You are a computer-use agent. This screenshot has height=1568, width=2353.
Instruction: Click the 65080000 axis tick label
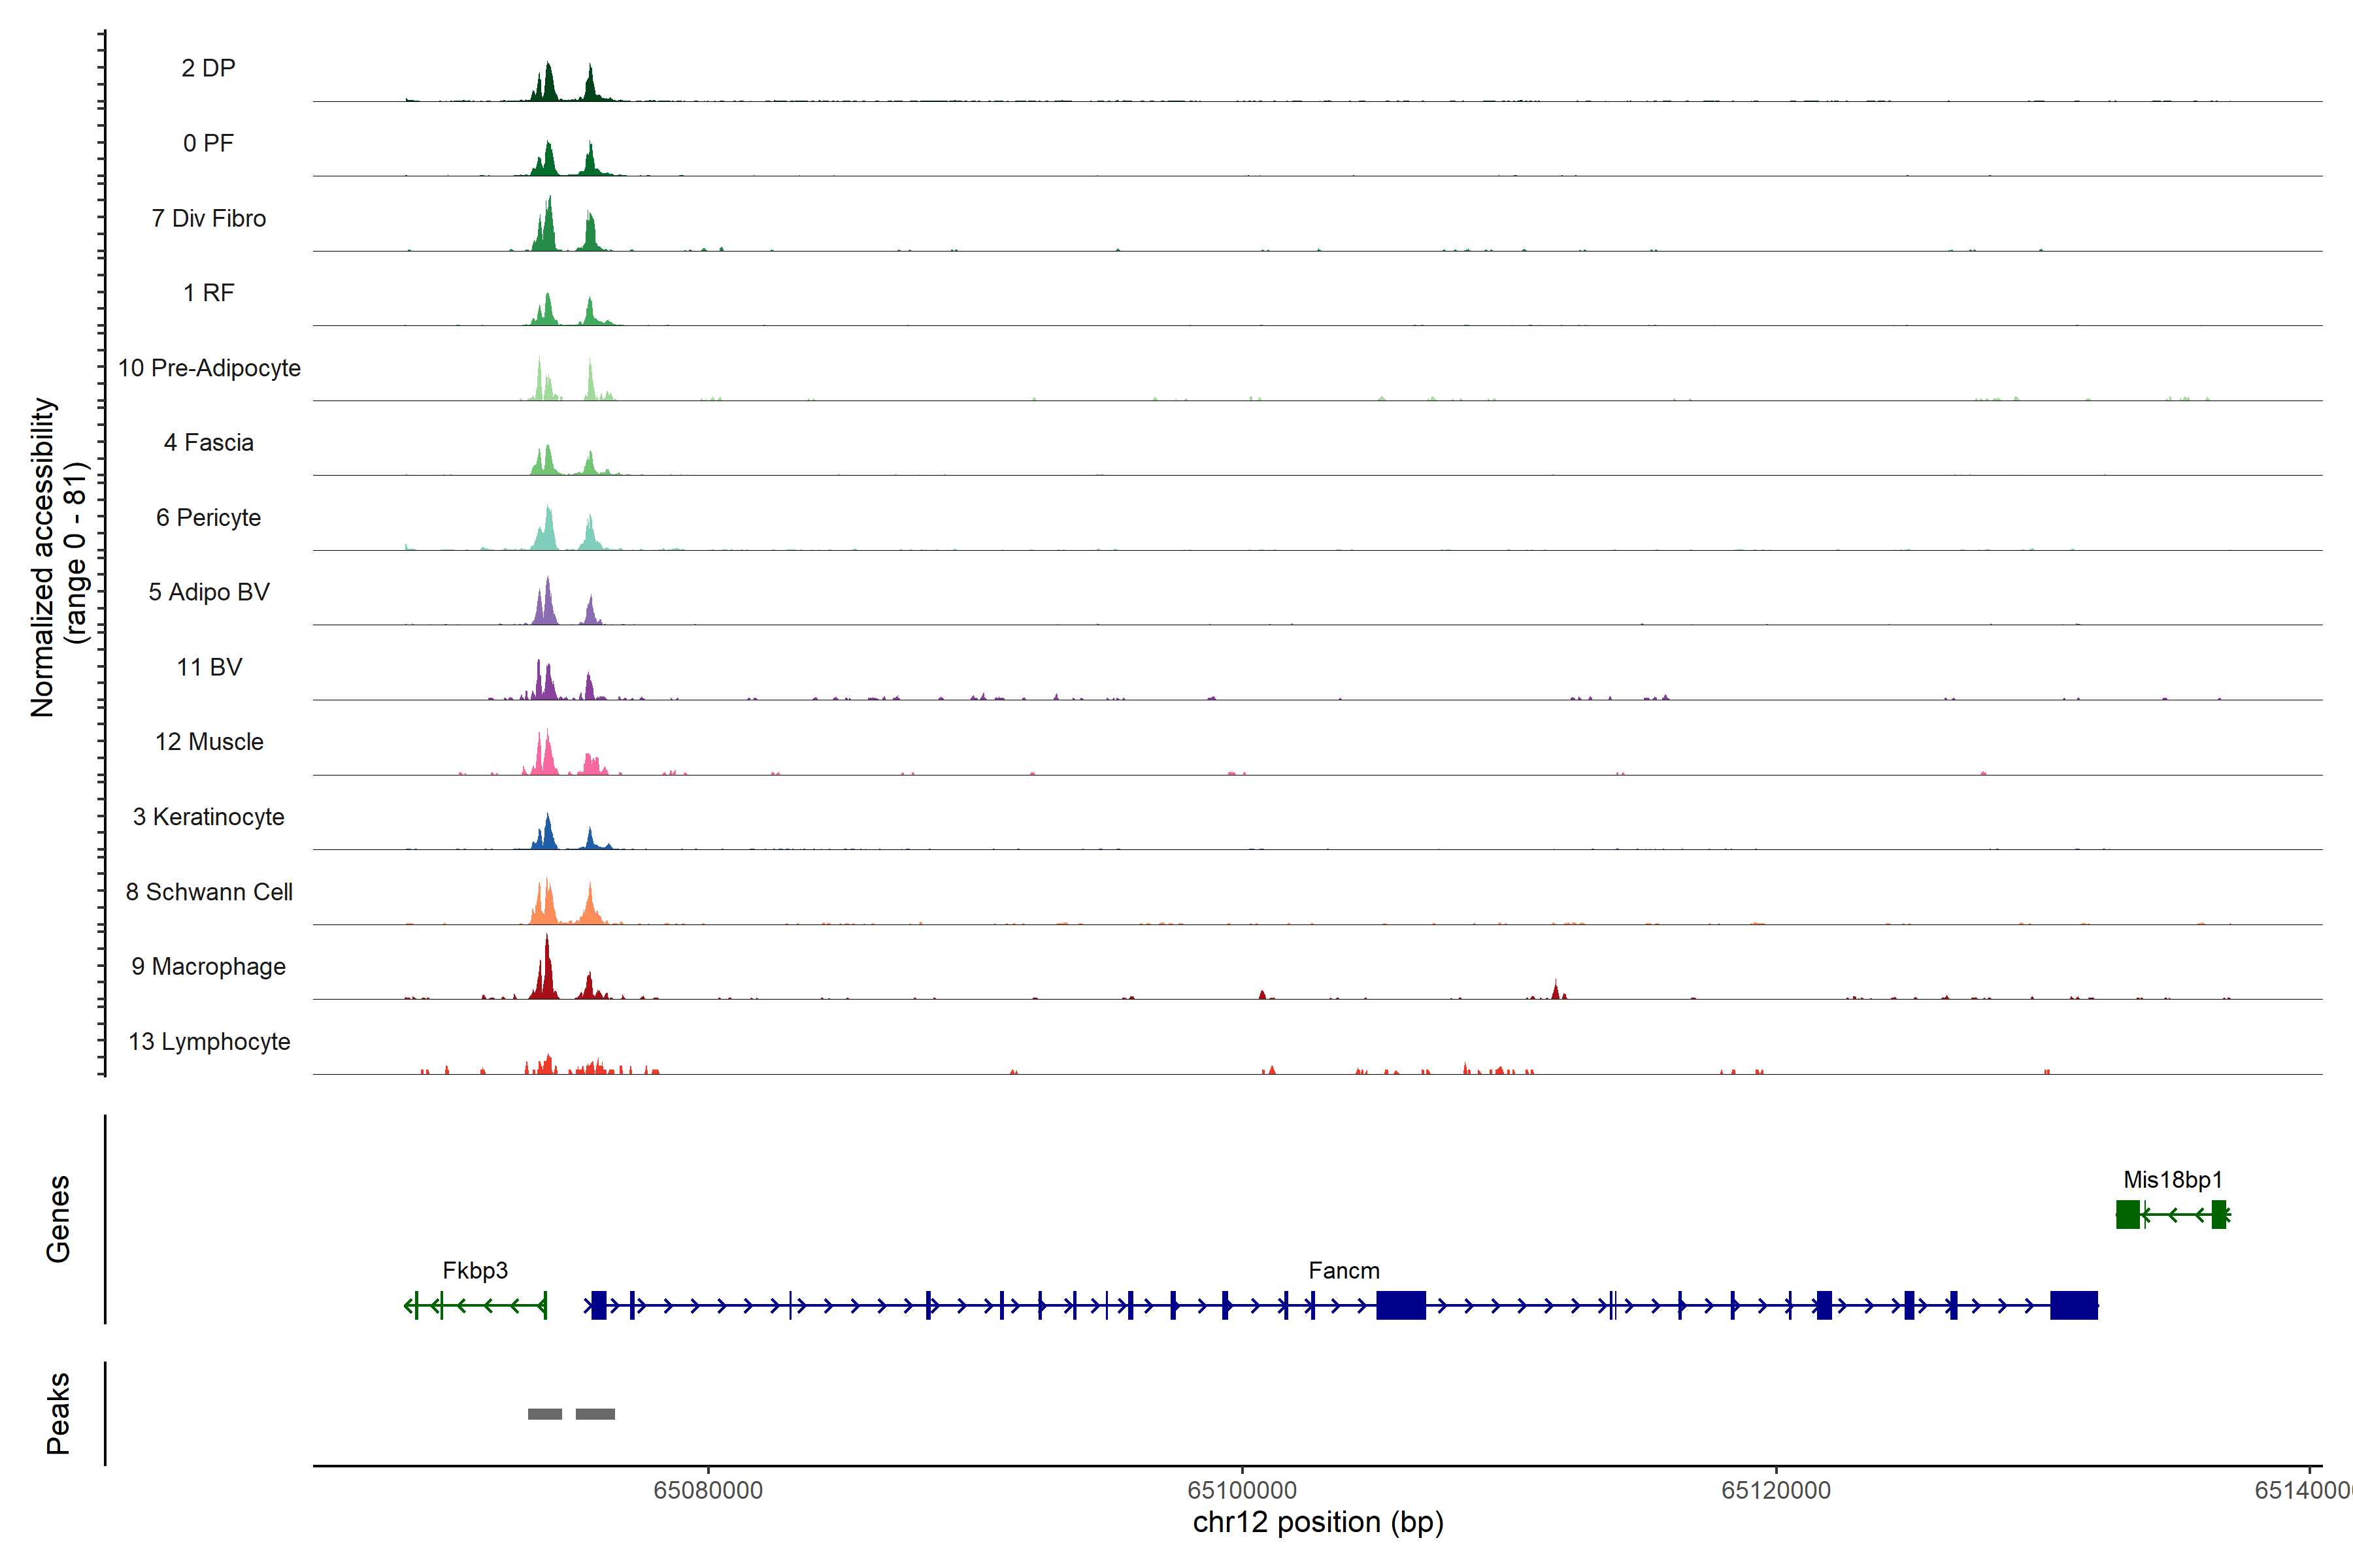(707, 1490)
